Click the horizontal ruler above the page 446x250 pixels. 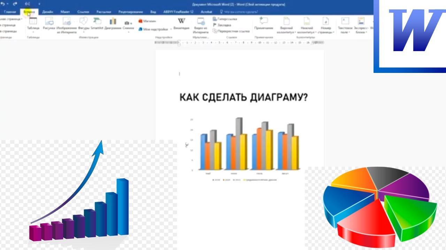click(239, 43)
